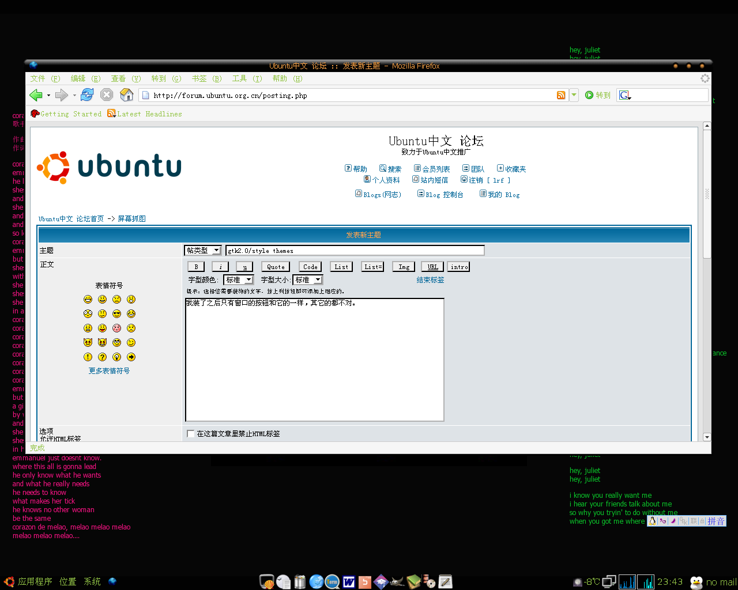Expand the address bar history dropdown arrow
The image size is (738, 590).
click(574, 95)
